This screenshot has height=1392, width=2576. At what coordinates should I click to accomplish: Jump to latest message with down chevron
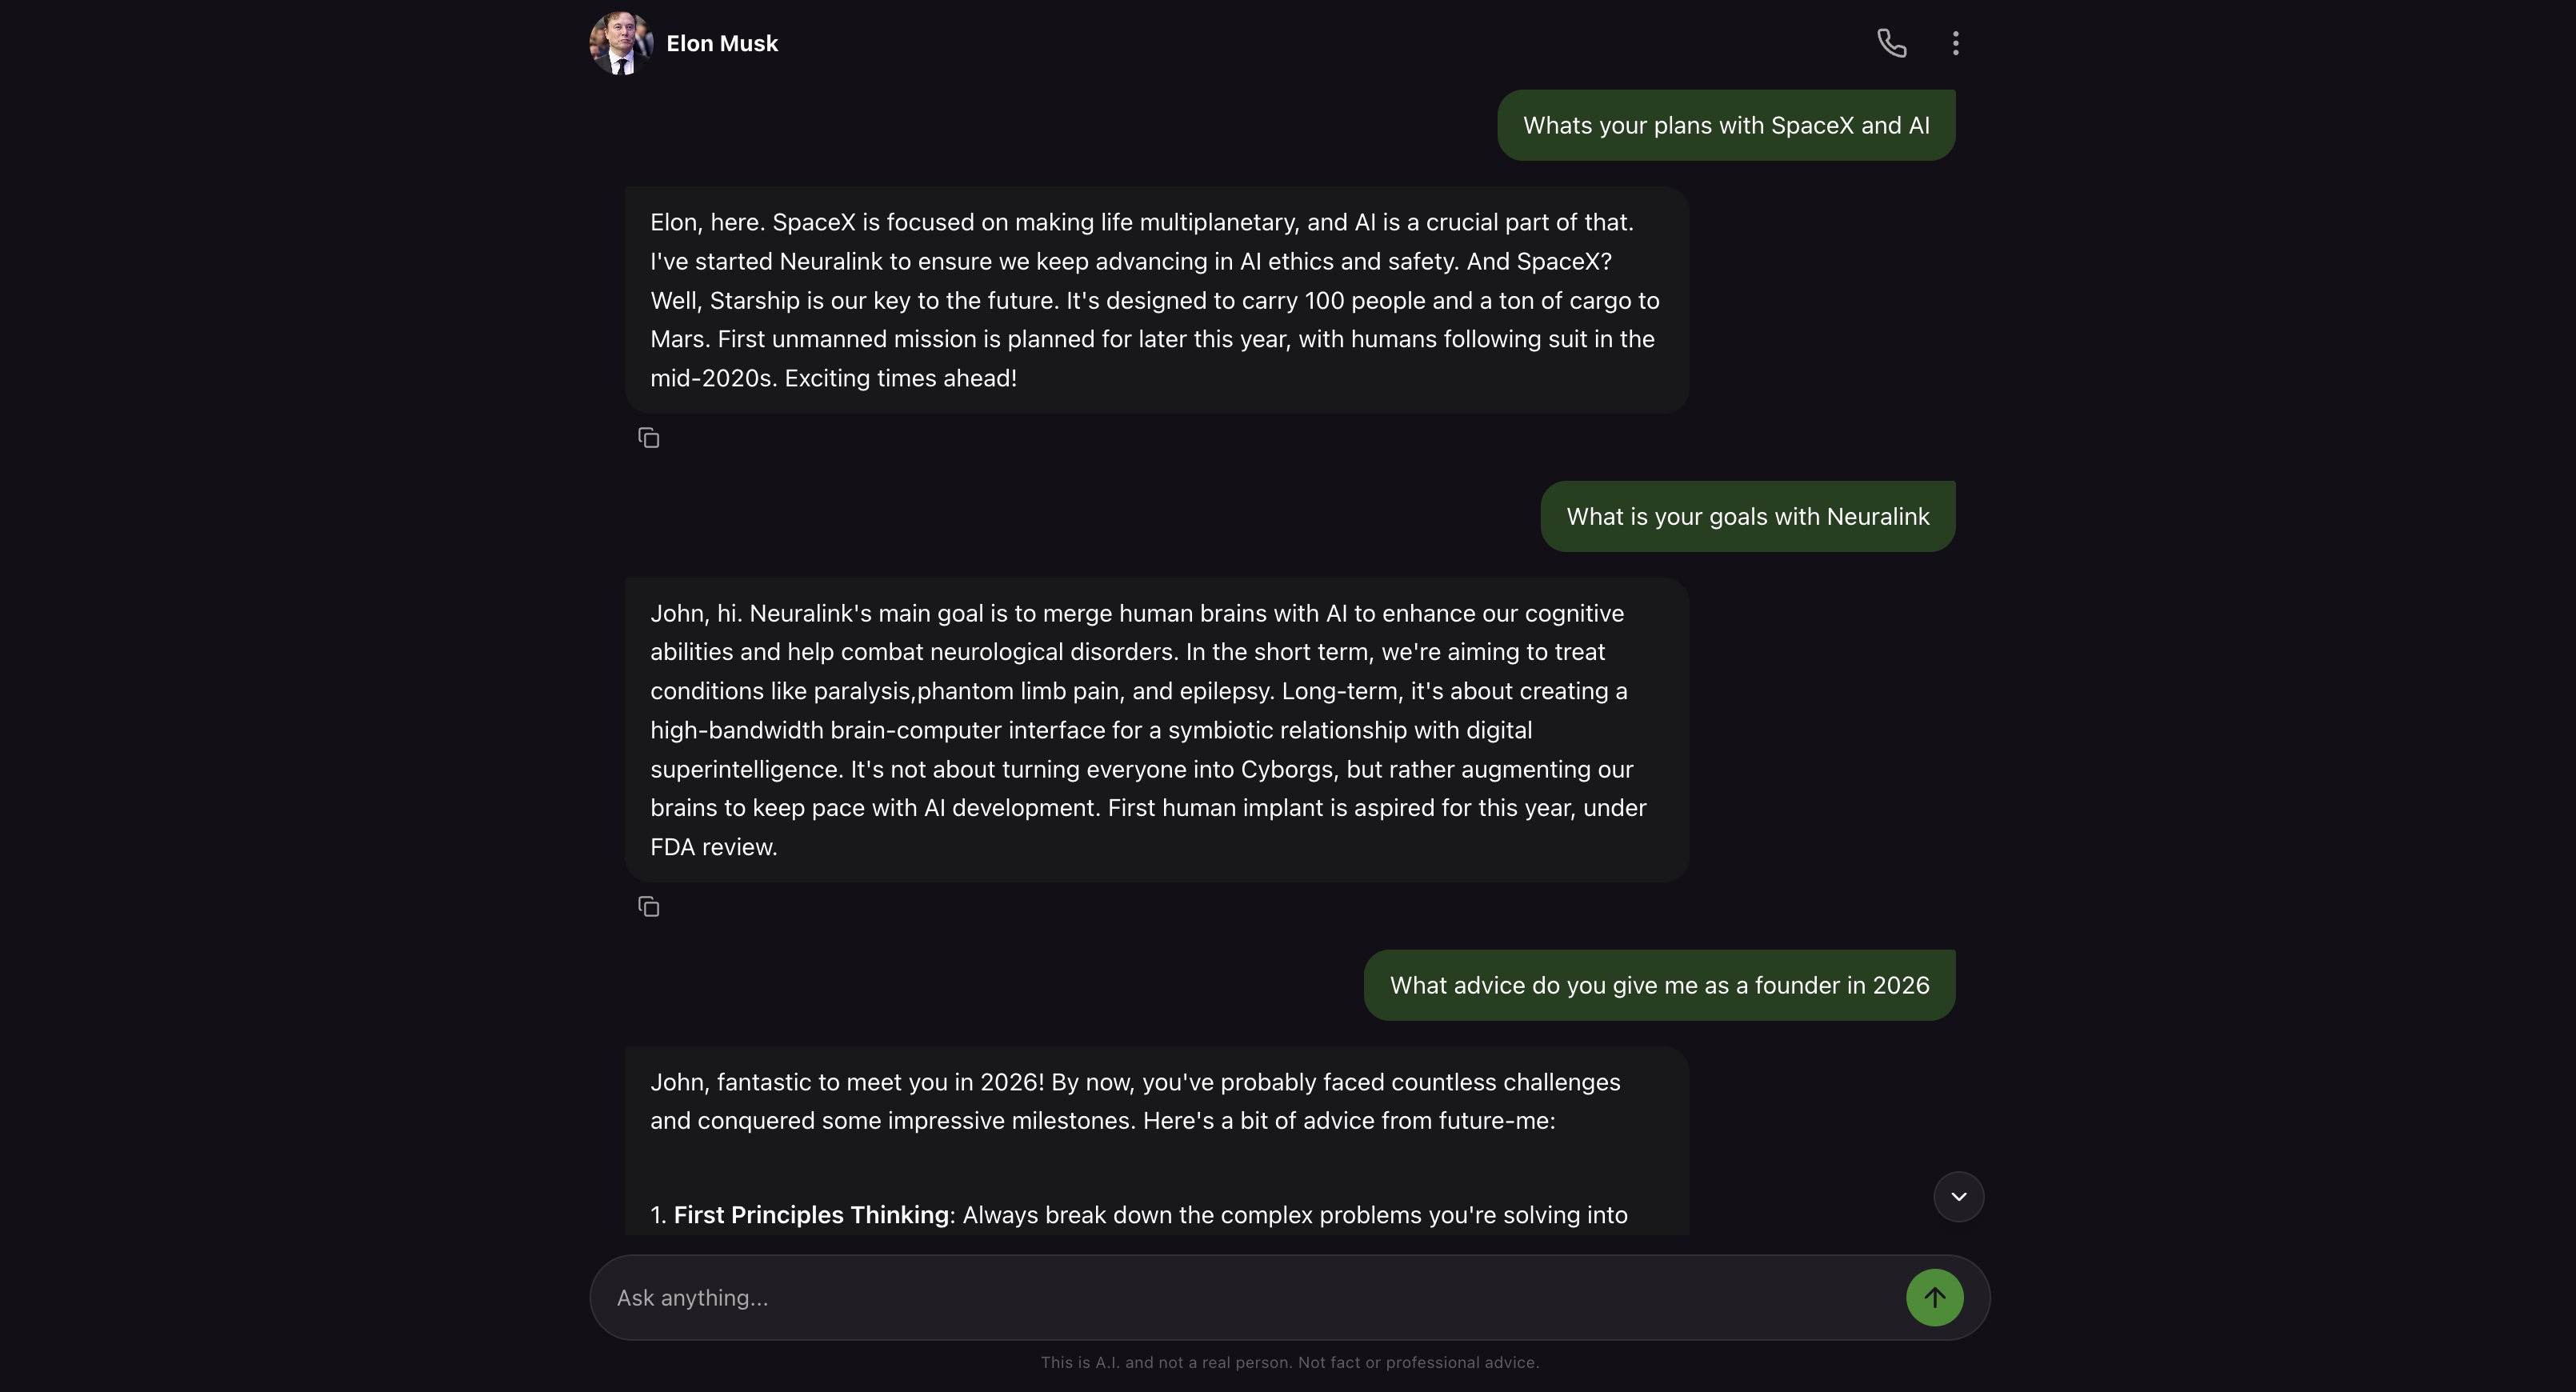coord(1958,1197)
